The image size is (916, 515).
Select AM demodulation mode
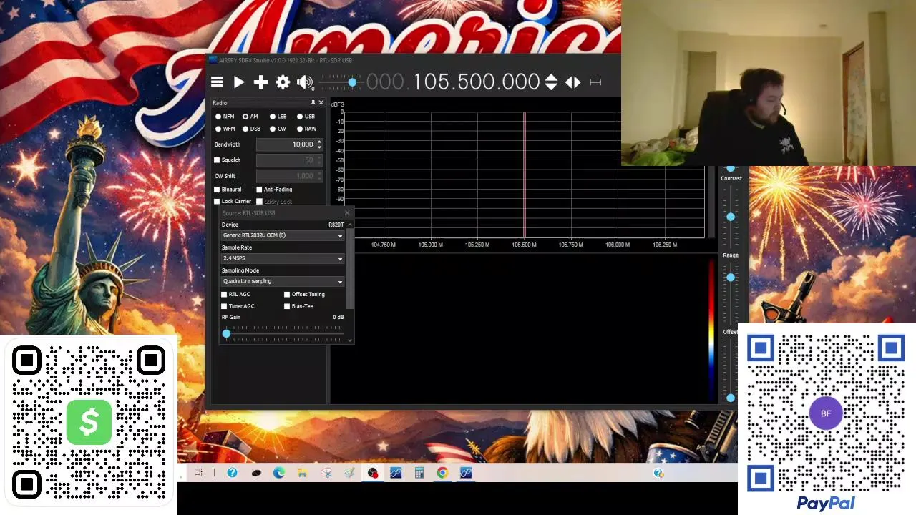(x=250, y=117)
